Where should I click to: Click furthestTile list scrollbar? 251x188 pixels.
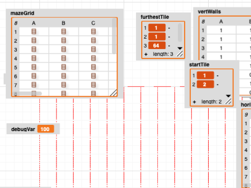click(x=180, y=32)
